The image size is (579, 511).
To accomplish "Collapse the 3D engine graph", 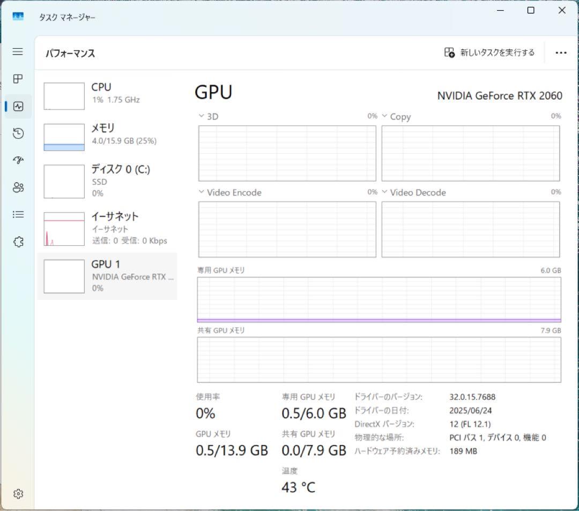I will point(202,116).
